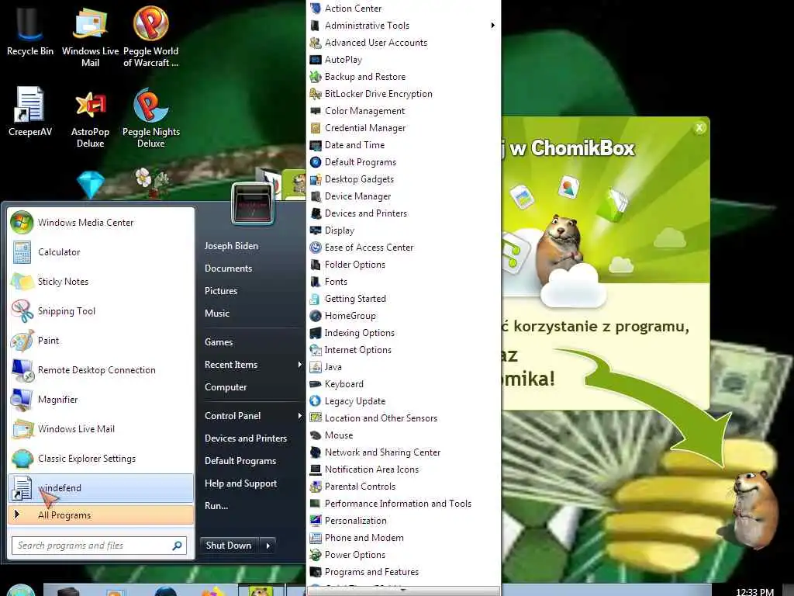794x596 pixels.
Task: Click the search magnifier icon in Start menu
Action: tap(178, 546)
